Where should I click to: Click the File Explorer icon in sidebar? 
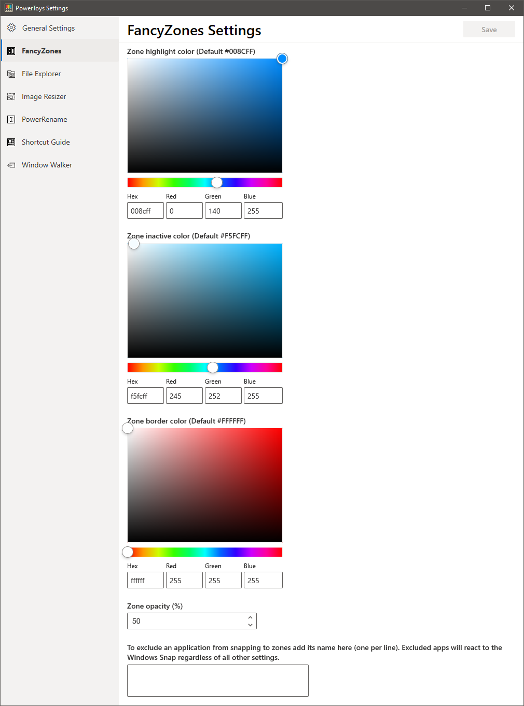click(11, 74)
